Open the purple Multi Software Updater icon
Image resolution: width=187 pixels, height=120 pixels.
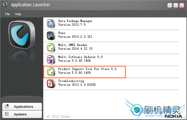51,60
